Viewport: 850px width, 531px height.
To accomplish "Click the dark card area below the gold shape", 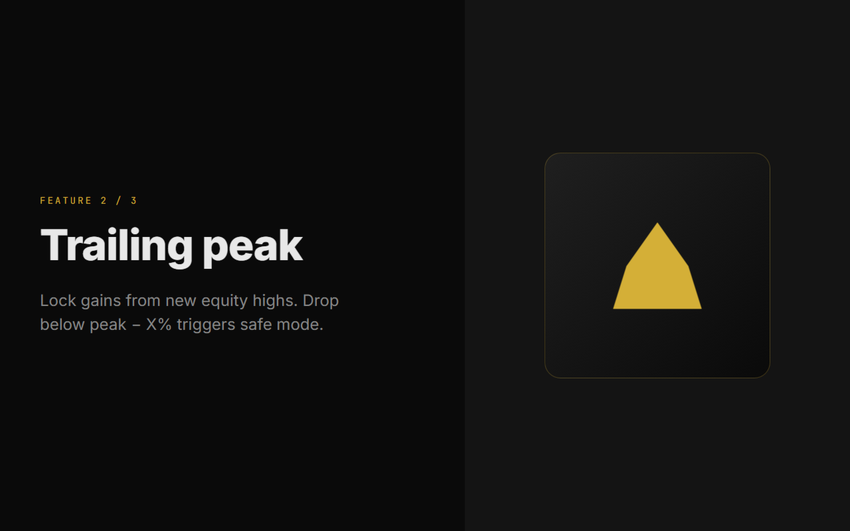I will (x=657, y=343).
